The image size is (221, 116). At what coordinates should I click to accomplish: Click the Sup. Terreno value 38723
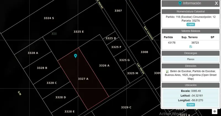click(x=195, y=43)
